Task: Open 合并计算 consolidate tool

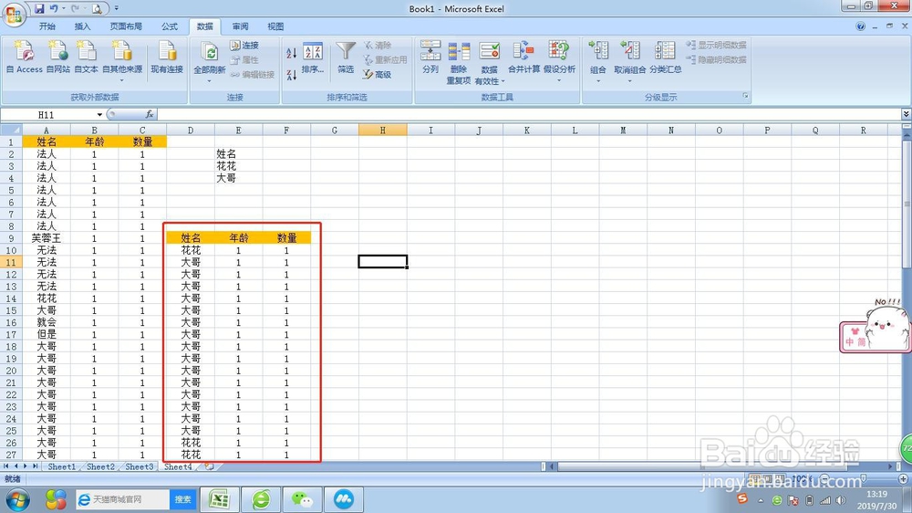Action: point(523,58)
